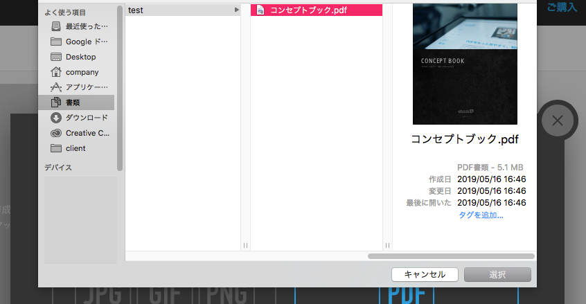The width and height of the screenshot is (586, 304).
Task: Select the file コンセプトブック.pdf in list
Action: pyautogui.click(x=316, y=10)
